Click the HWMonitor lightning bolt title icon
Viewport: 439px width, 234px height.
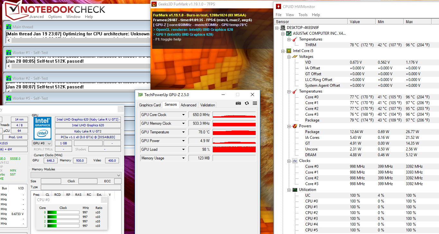(x=279, y=6)
